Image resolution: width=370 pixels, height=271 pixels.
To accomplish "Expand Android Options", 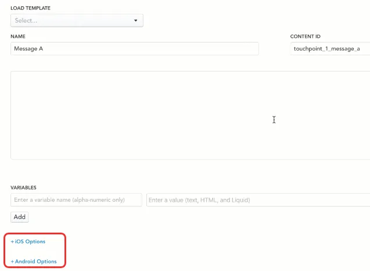I will pyautogui.click(x=34, y=261).
